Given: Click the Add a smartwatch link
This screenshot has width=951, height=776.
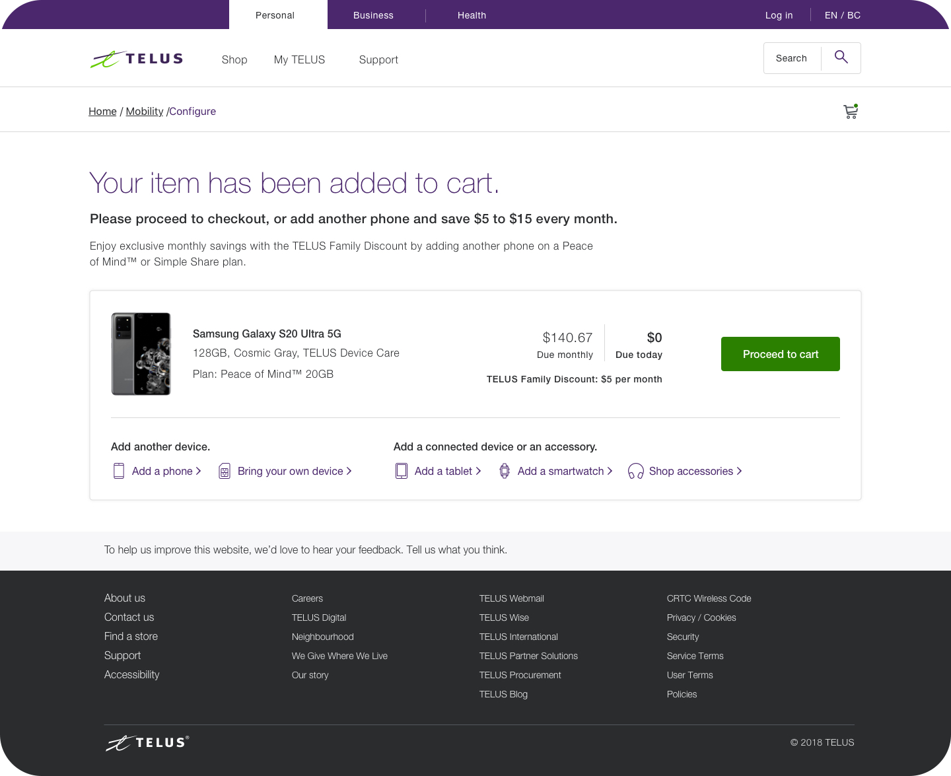Looking at the screenshot, I should pos(565,471).
